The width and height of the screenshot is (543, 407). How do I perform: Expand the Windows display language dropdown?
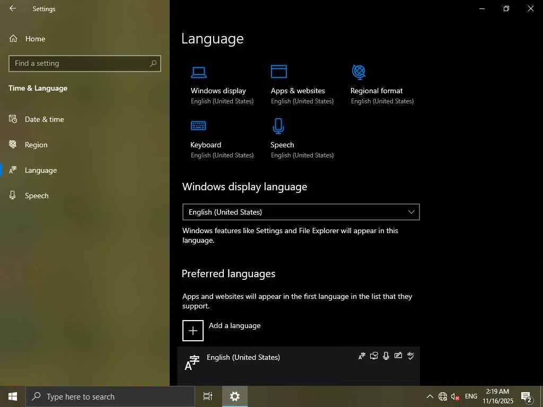point(301,212)
